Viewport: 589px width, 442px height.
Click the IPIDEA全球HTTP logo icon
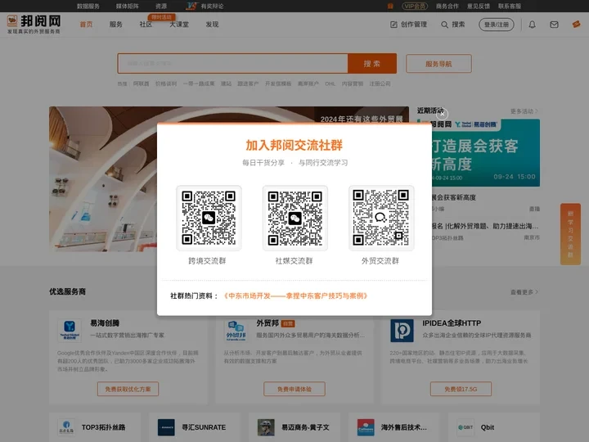[402, 331]
